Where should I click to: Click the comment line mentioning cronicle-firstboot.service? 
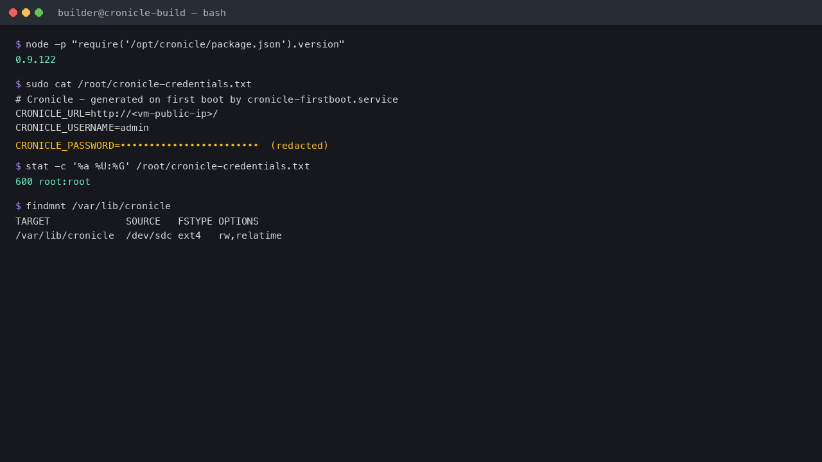207,99
